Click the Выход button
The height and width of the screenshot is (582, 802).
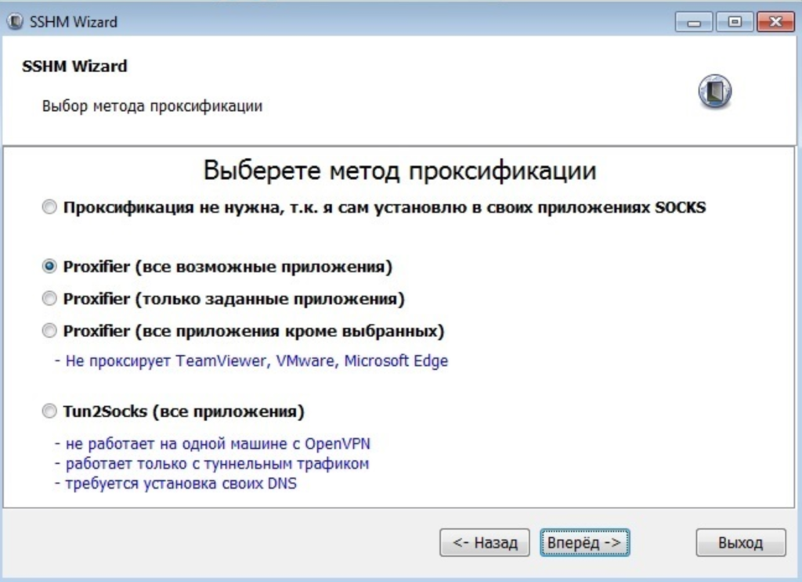[739, 542]
